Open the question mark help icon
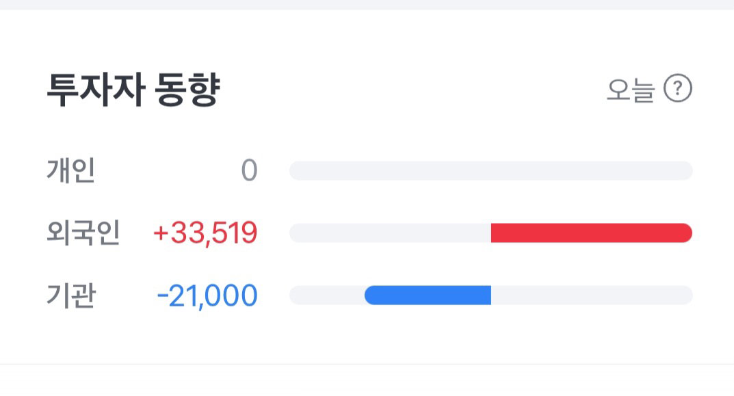Viewport: 734px width, 396px height. click(x=678, y=88)
